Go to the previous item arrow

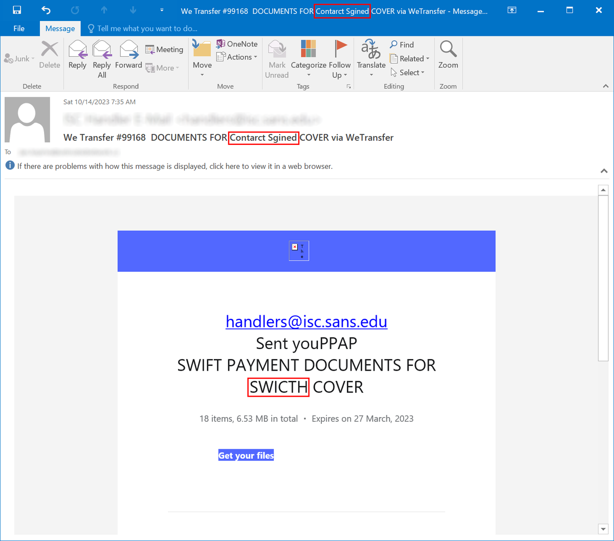104,10
